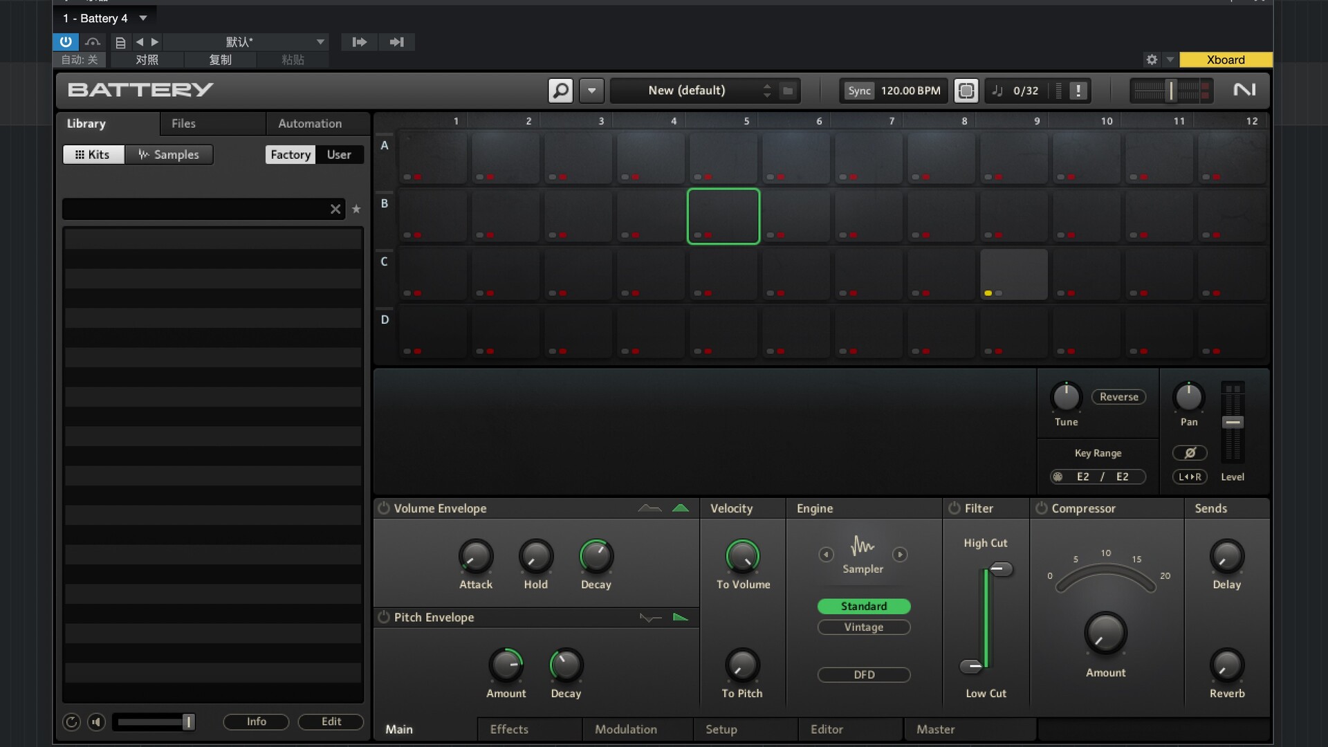Select the Factory content filter
The image size is (1328, 747).
point(290,154)
